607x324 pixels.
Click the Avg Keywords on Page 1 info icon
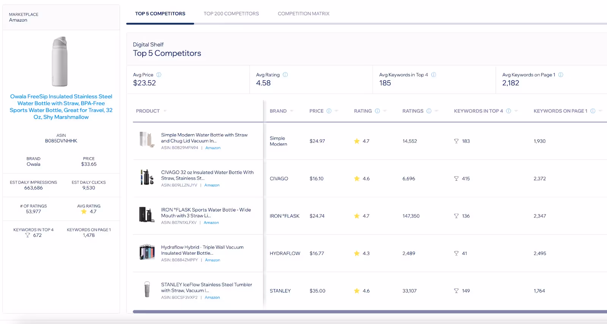click(x=561, y=75)
